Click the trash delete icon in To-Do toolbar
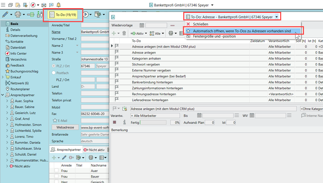Screen dimensions: 323x183 pyautogui.click(x=124, y=33)
